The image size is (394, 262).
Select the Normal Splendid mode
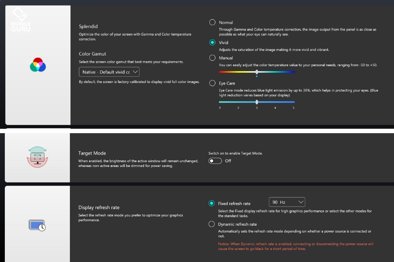213,22
